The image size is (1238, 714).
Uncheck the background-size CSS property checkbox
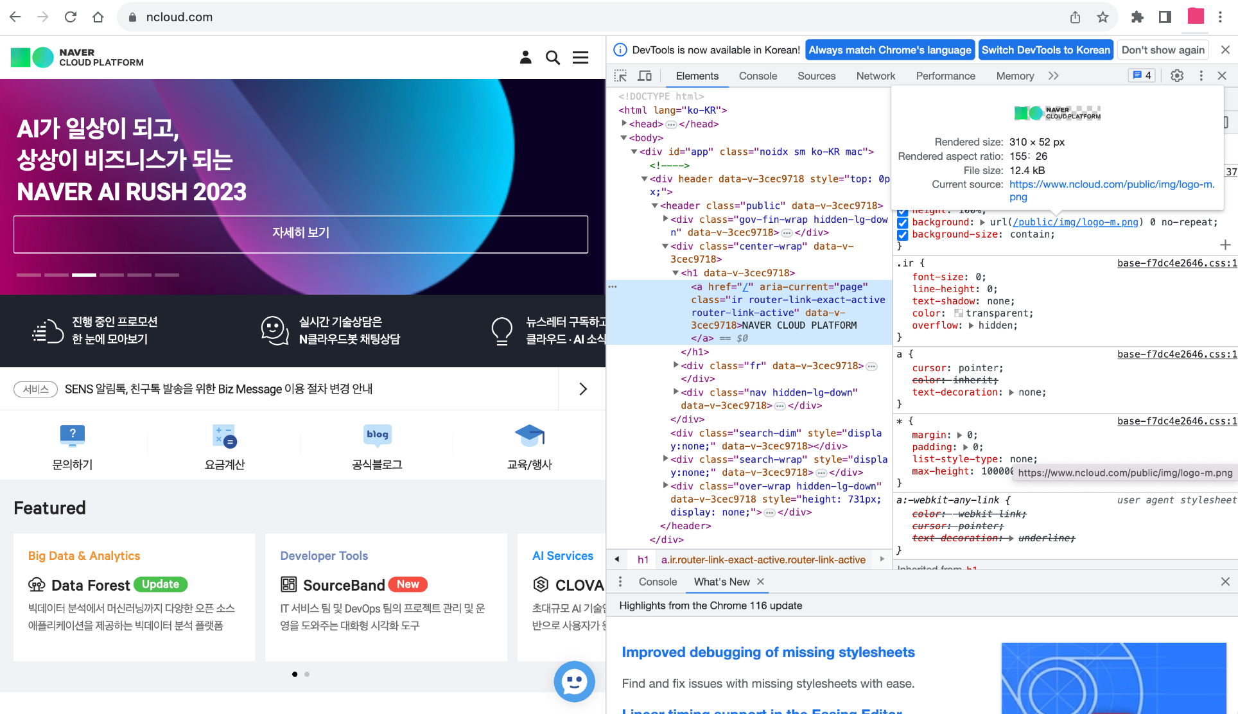click(x=903, y=235)
